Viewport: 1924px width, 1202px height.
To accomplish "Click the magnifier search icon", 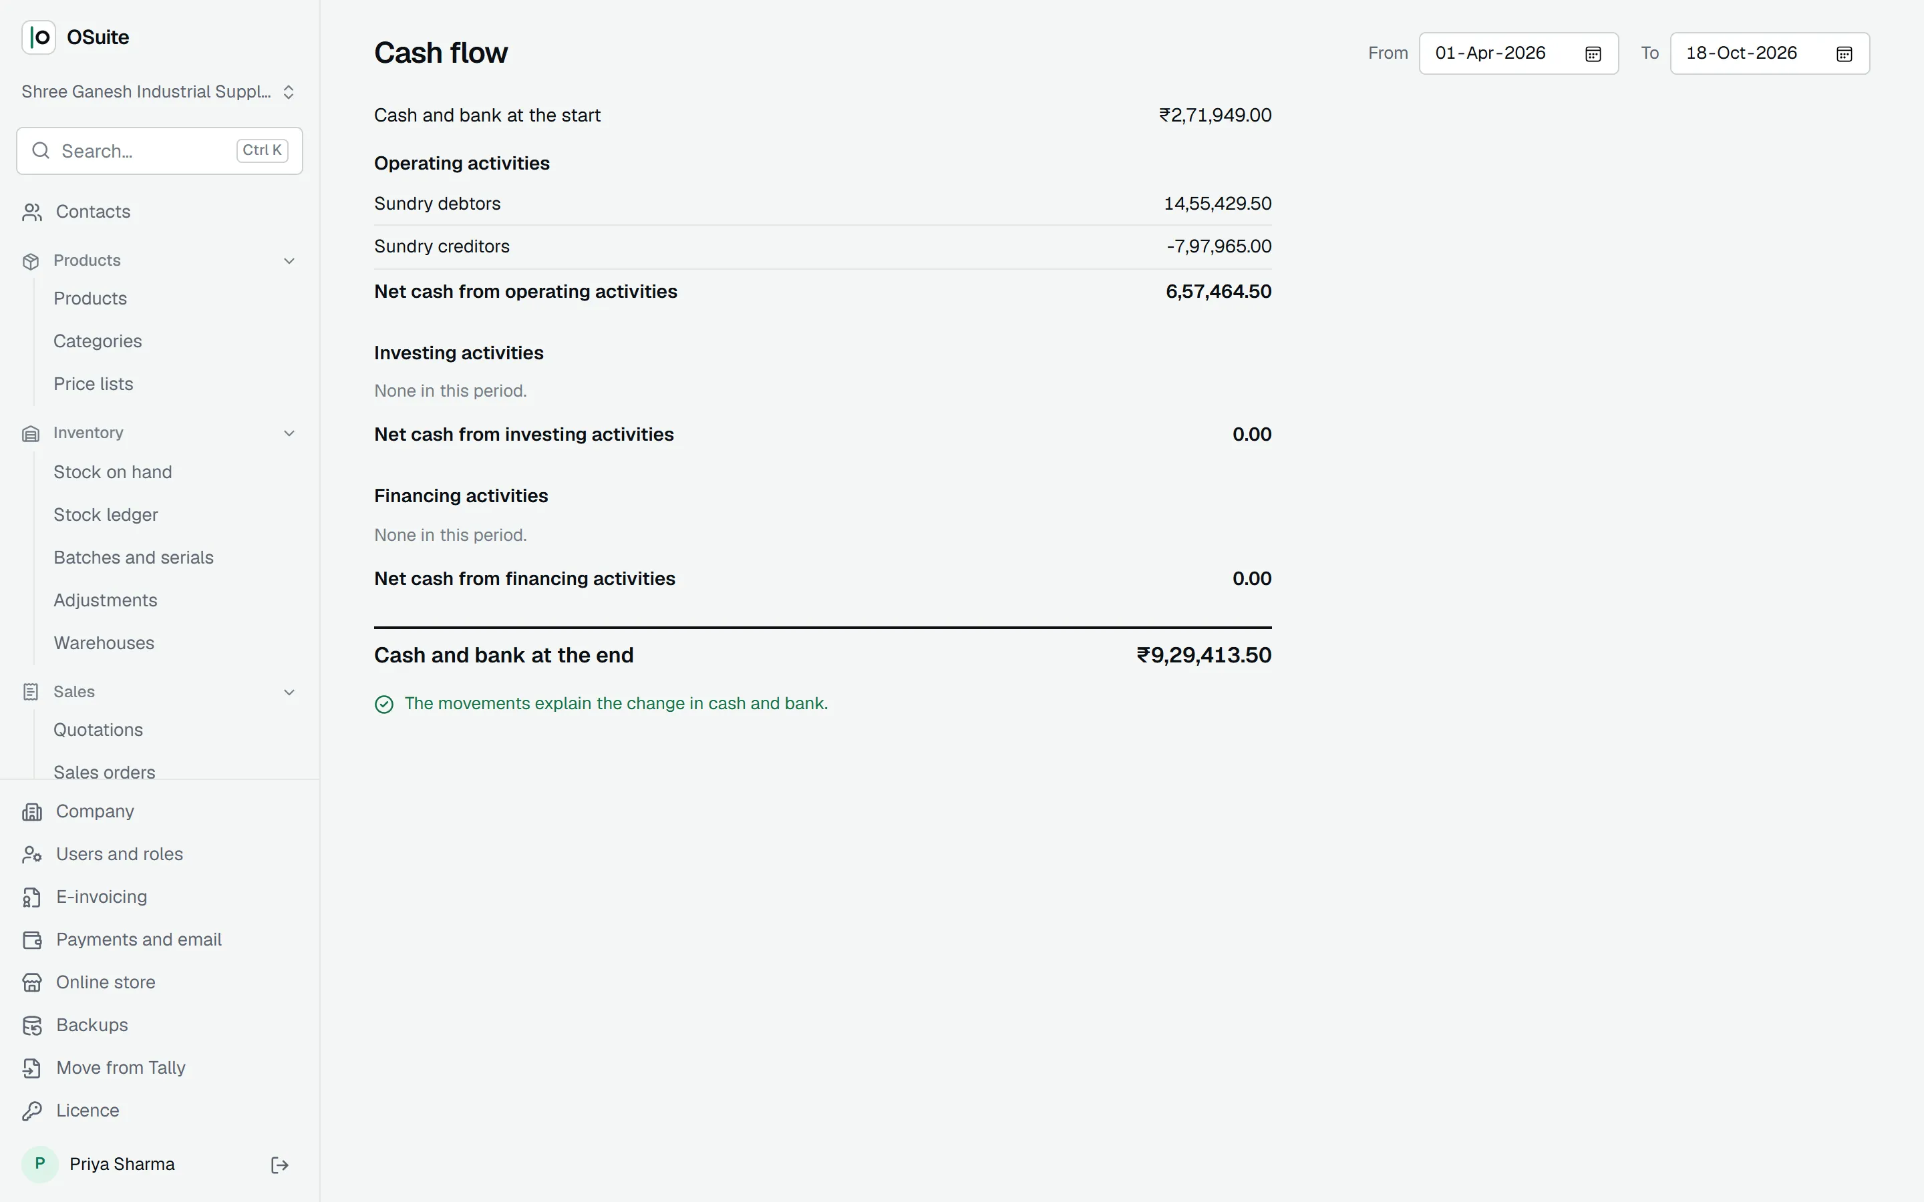I will [41, 151].
